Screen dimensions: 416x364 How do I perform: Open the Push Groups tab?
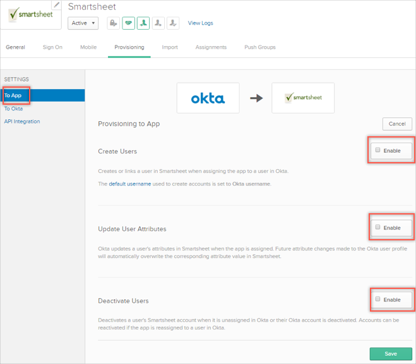tap(259, 47)
